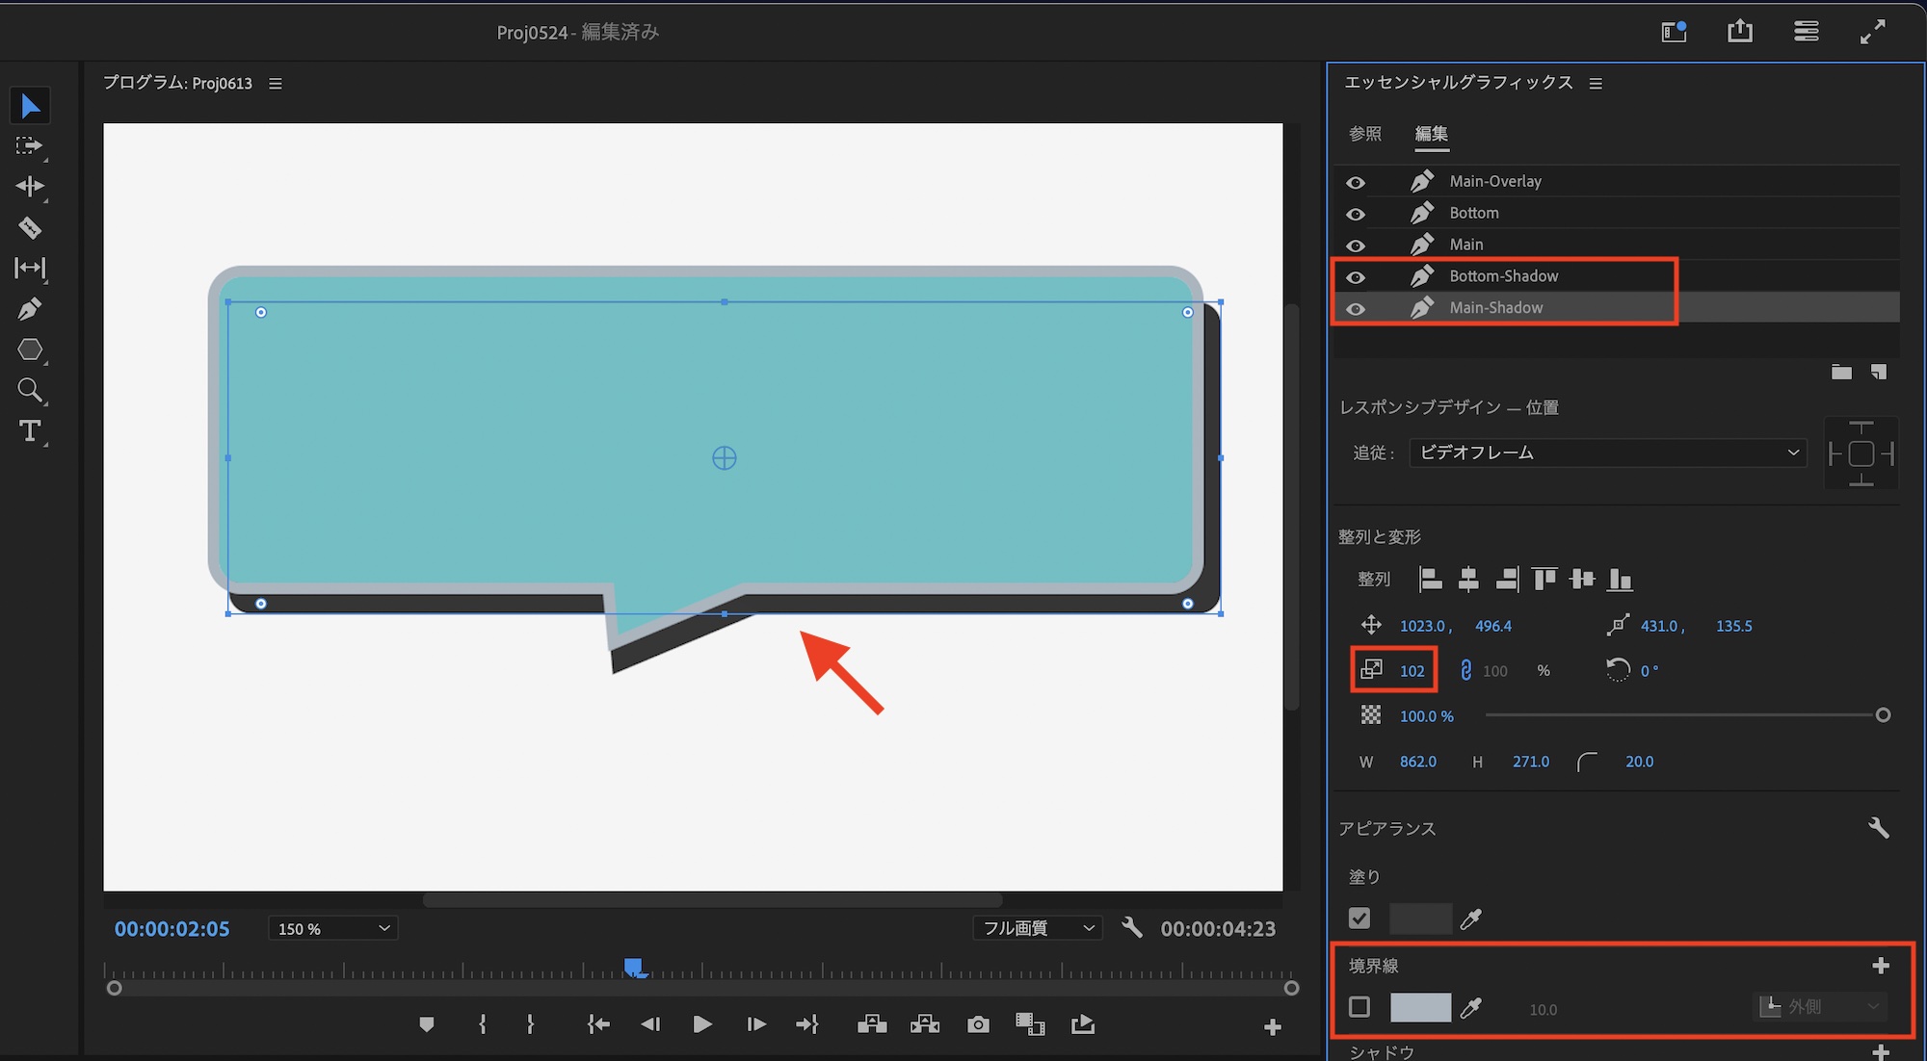The image size is (1927, 1061).
Task: Click the stroke color swatch
Action: pyautogui.click(x=1420, y=1007)
